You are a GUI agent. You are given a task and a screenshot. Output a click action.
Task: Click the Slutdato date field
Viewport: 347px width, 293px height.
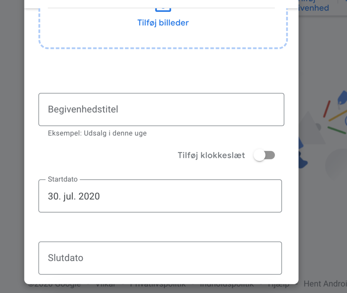[x=160, y=258]
